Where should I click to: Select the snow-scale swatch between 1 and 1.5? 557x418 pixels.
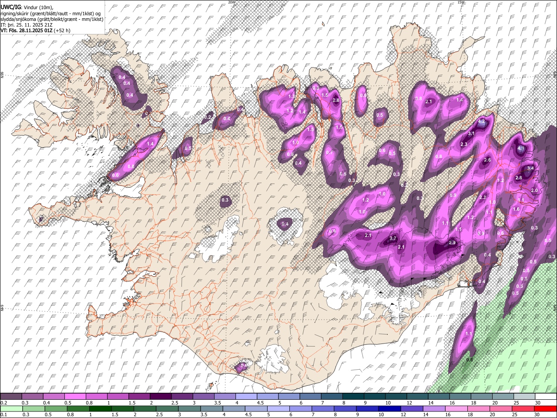[119, 396]
